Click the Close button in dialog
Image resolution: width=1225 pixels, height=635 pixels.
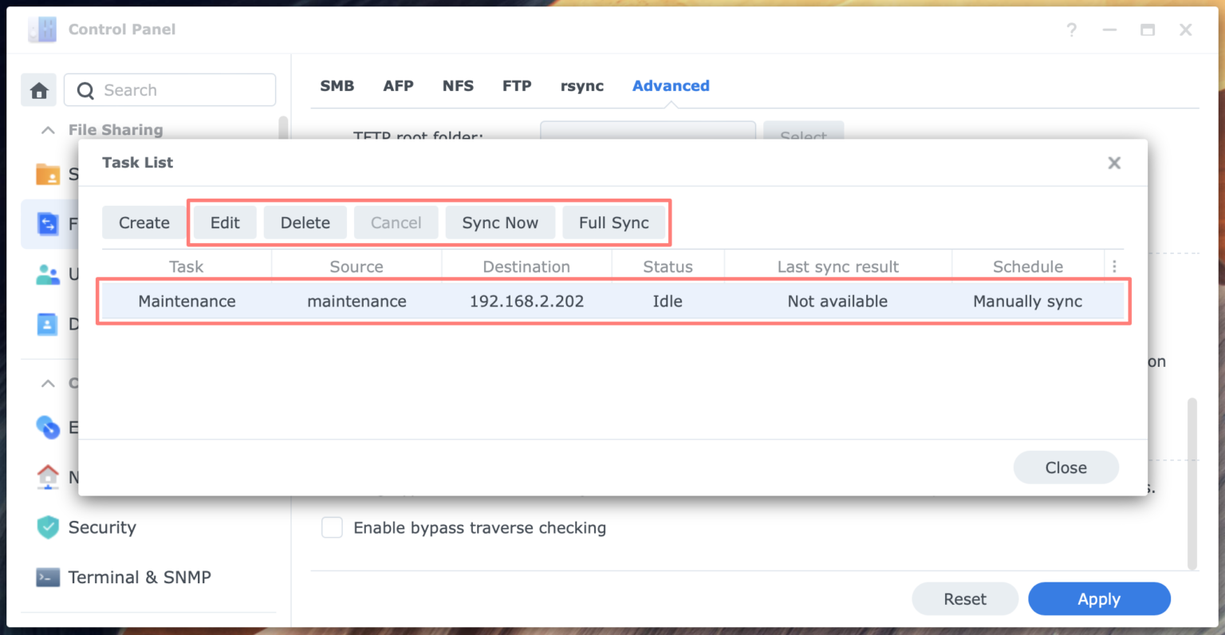click(x=1066, y=467)
